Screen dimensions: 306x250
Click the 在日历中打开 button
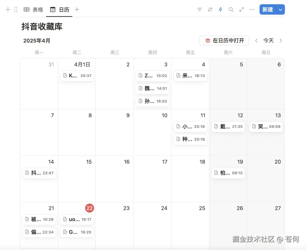click(224, 40)
